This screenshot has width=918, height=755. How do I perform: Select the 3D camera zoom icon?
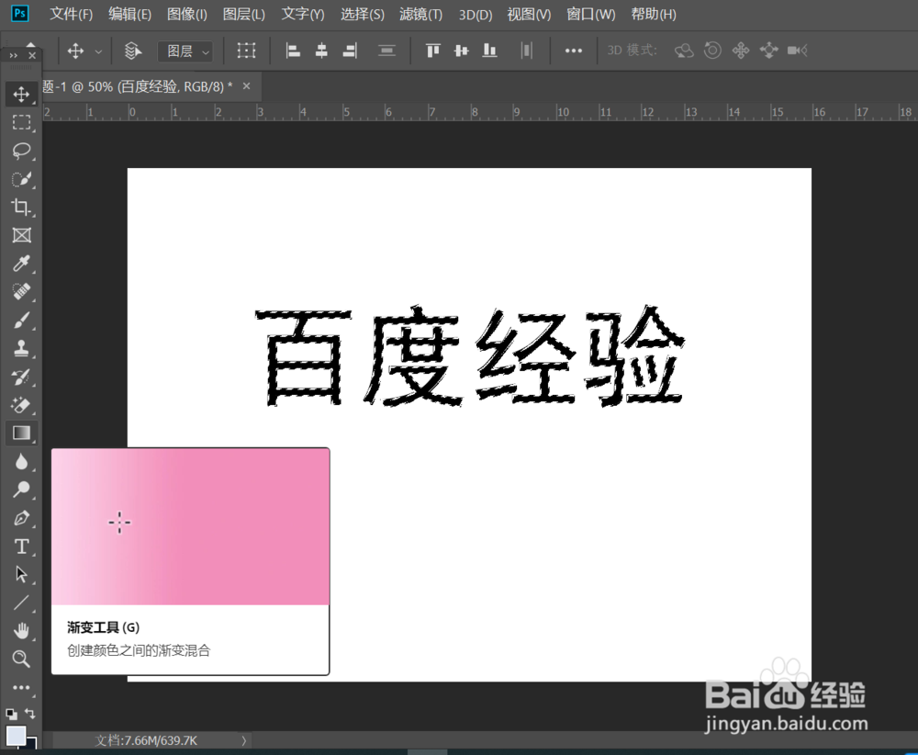pyautogui.click(x=798, y=51)
